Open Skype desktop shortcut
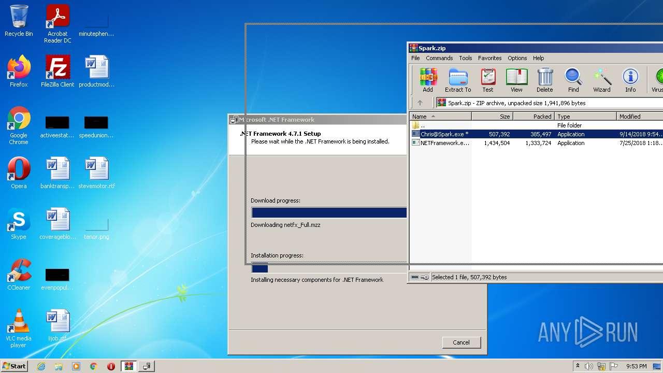The height and width of the screenshot is (373, 663). (x=19, y=224)
